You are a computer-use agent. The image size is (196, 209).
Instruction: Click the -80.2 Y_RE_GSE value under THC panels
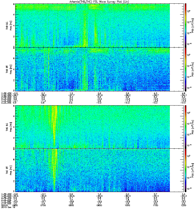183,196
